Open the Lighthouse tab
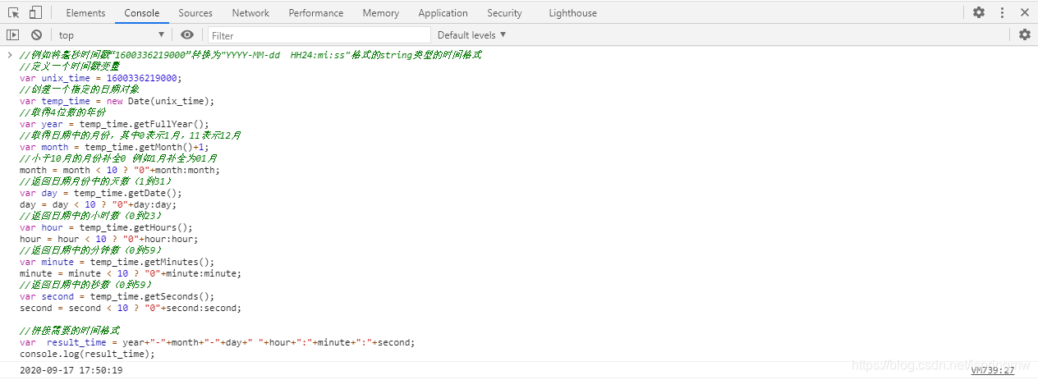This screenshot has height=380, width=1038. coord(572,12)
